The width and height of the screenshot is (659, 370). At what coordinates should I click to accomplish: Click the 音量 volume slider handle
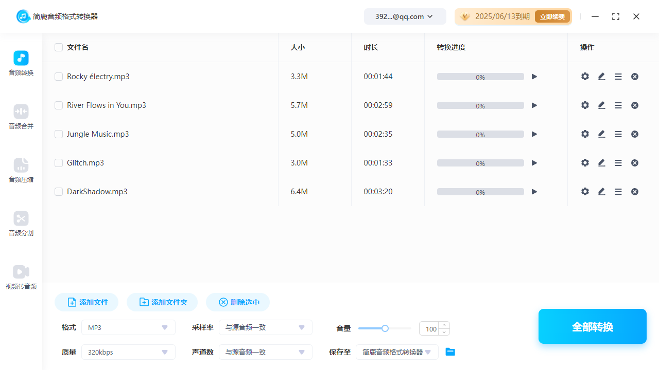click(x=385, y=328)
